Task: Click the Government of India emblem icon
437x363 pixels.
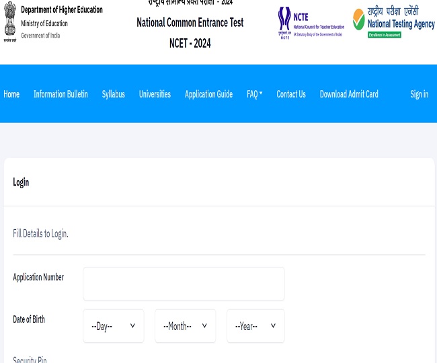Action: pos(9,22)
